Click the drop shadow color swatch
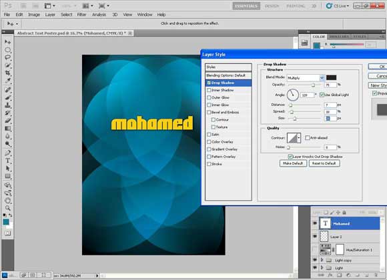The height and width of the screenshot is (280, 387). (x=331, y=78)
